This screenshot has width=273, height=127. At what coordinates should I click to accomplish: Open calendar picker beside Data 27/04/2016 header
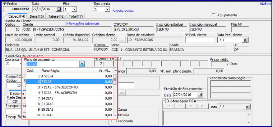click(x=59, y=9)
